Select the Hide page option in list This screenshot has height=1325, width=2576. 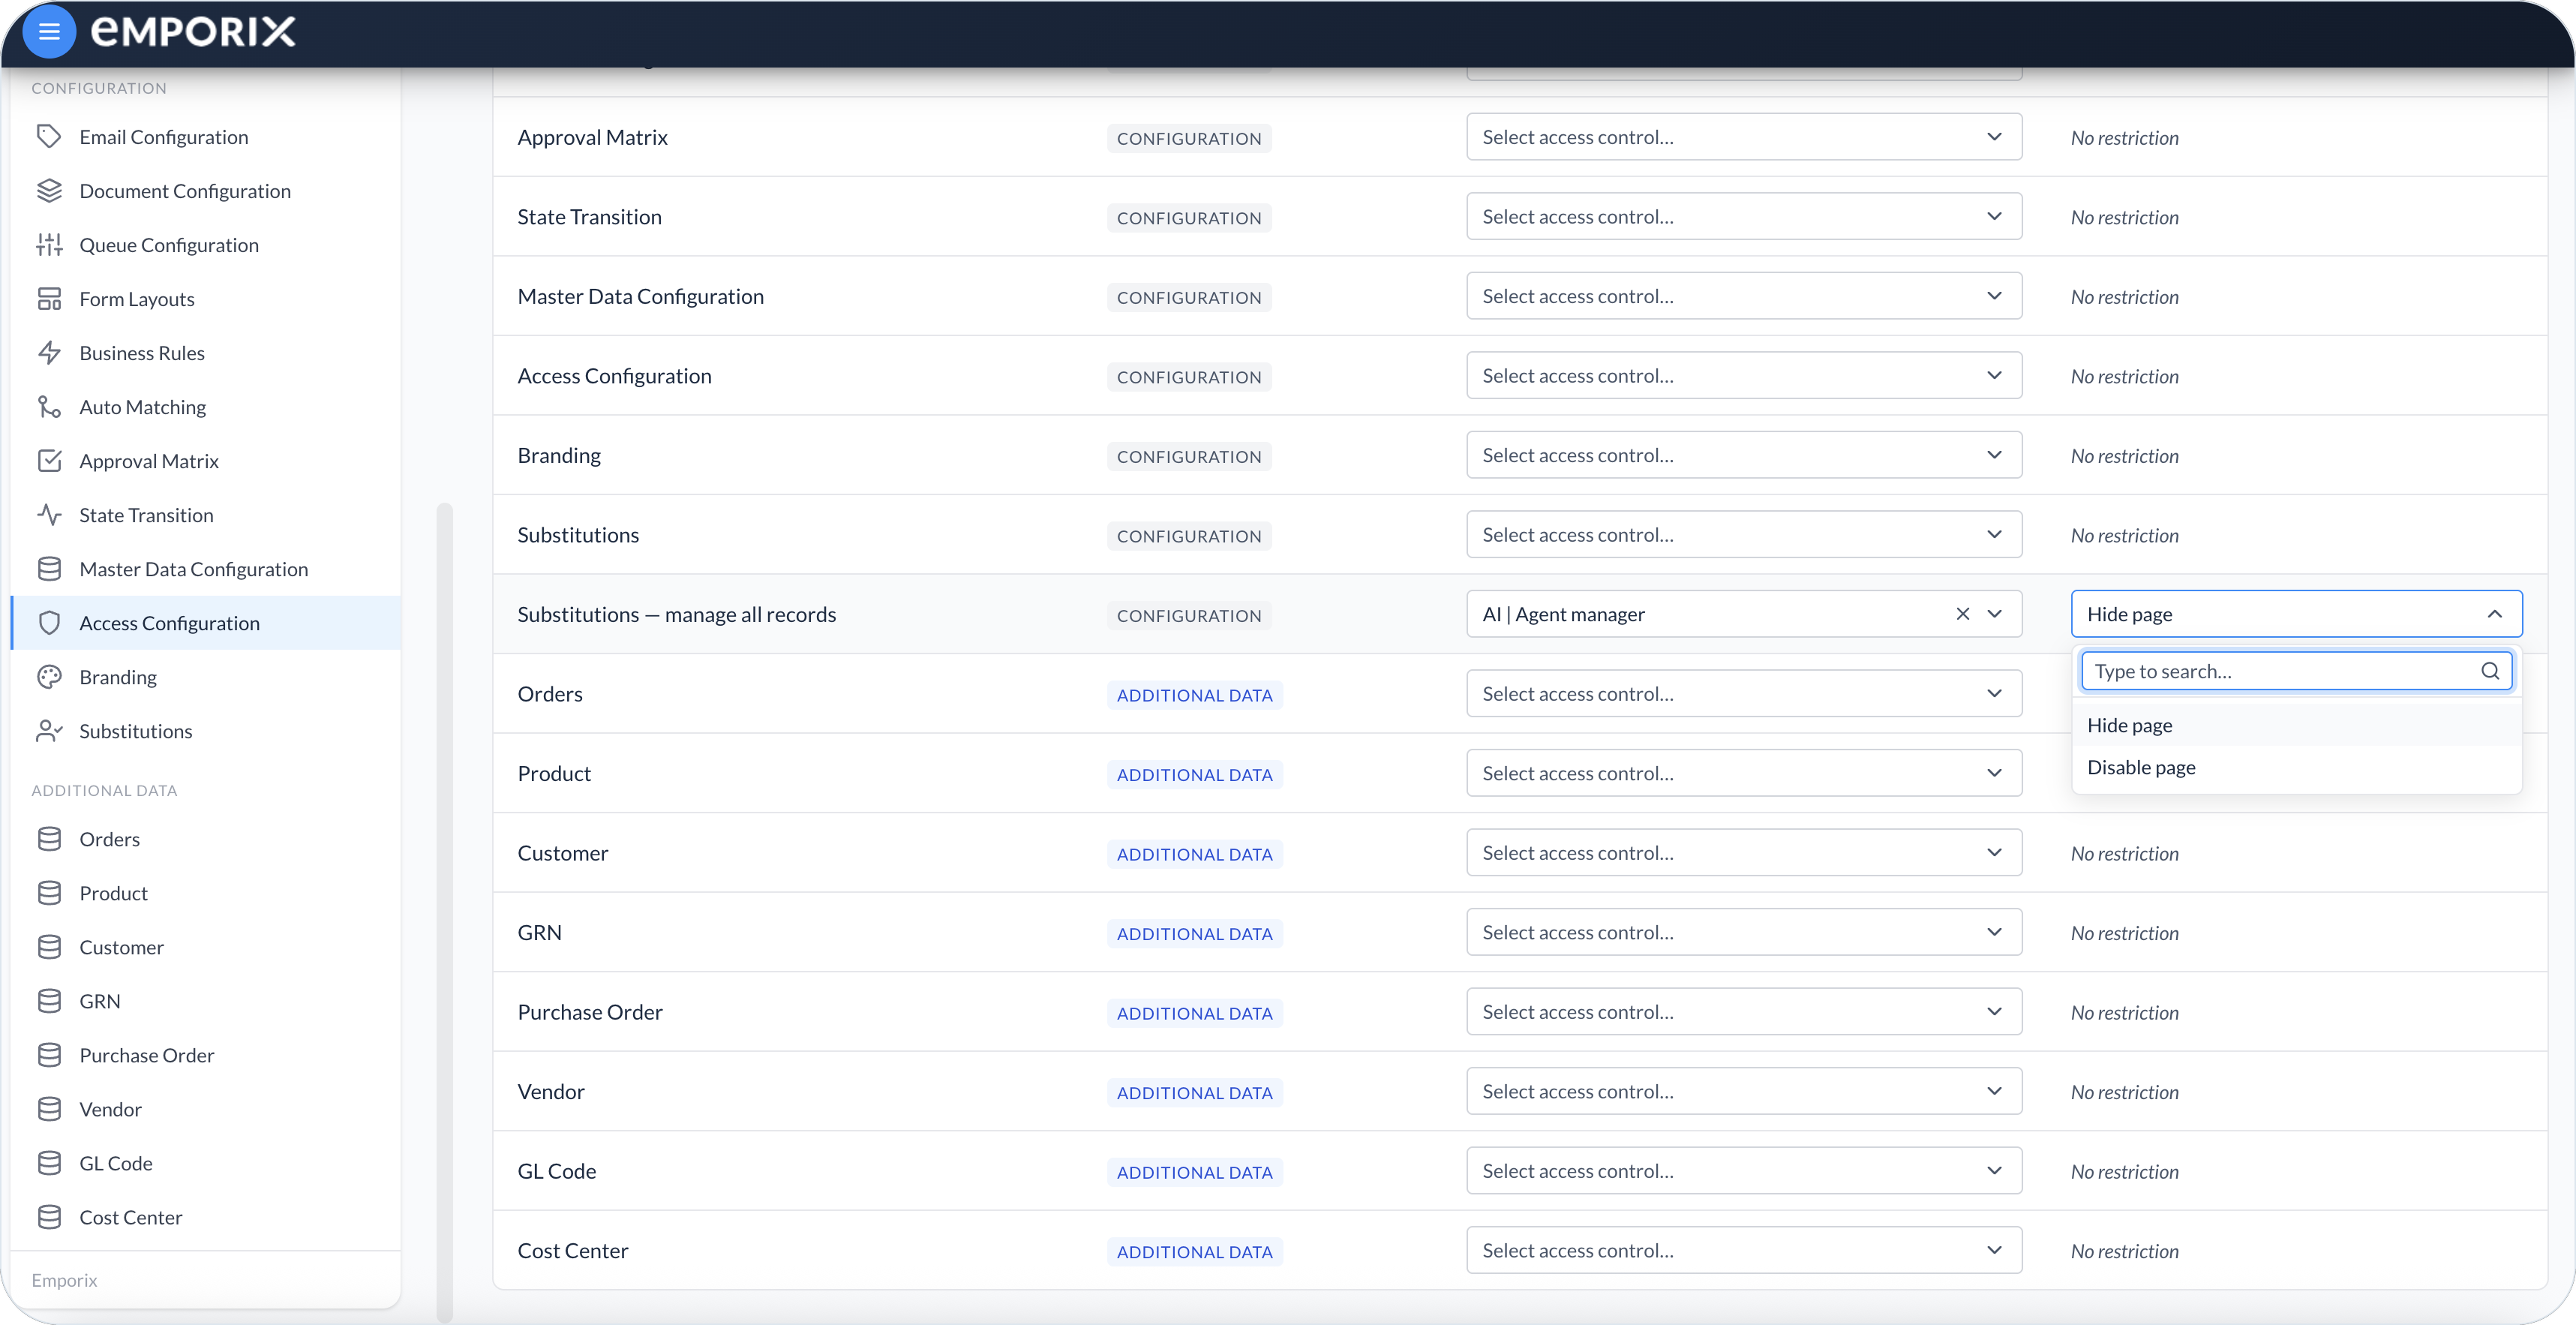click(2296, 724)
